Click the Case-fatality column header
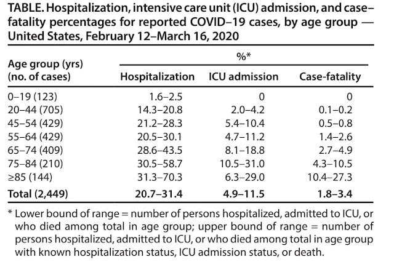Viewport: 394px width, 270px height. [x=330, y=76]
